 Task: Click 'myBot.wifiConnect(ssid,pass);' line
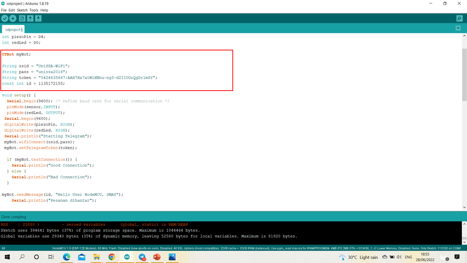click(x=39, y=142)
